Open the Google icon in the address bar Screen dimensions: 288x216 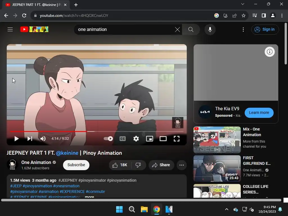[x=217, y=16]
